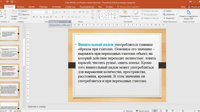
Task: Open the Вставка ribbon tab
Action: pyautogui.click(x=21, y=7)
